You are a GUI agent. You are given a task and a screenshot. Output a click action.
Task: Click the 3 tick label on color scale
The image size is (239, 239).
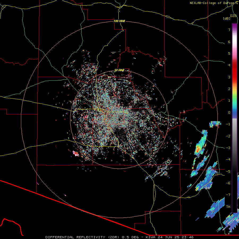229,77
